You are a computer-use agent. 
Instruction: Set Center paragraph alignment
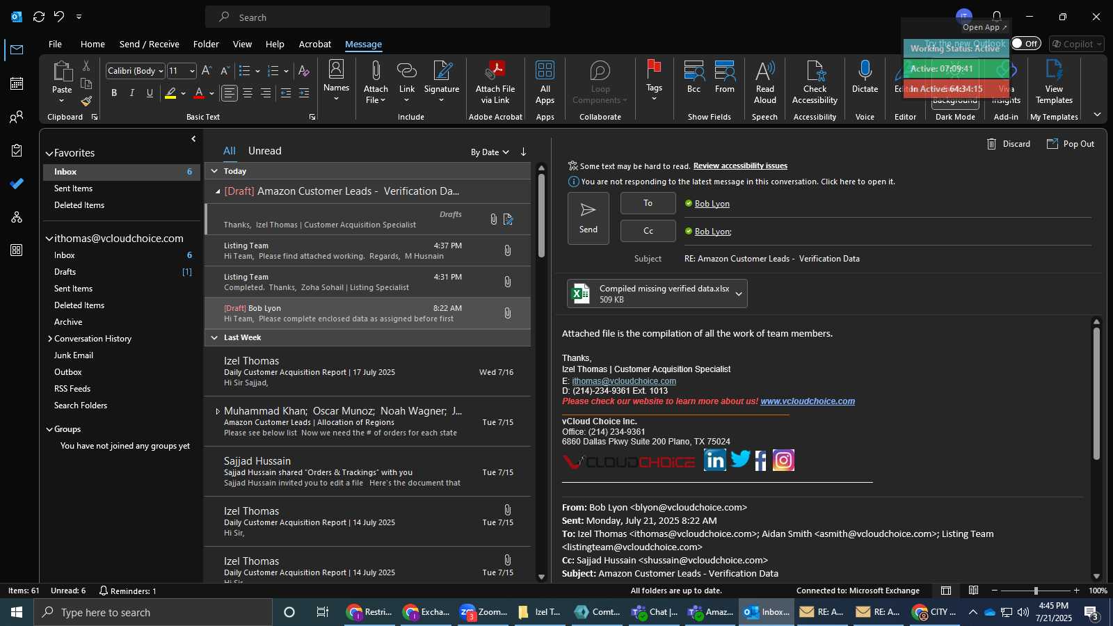[248, 93]
